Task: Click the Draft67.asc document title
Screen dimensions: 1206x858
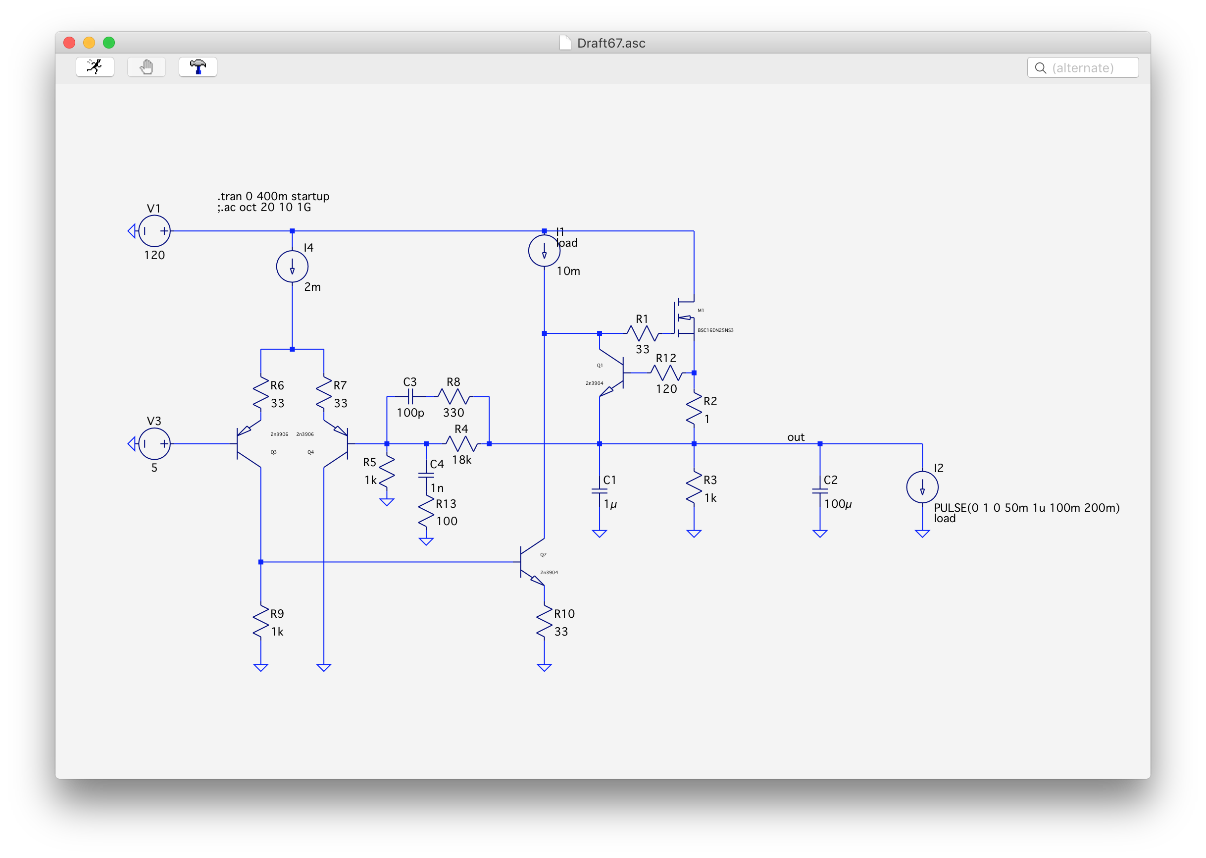Action: pos(610,43)
